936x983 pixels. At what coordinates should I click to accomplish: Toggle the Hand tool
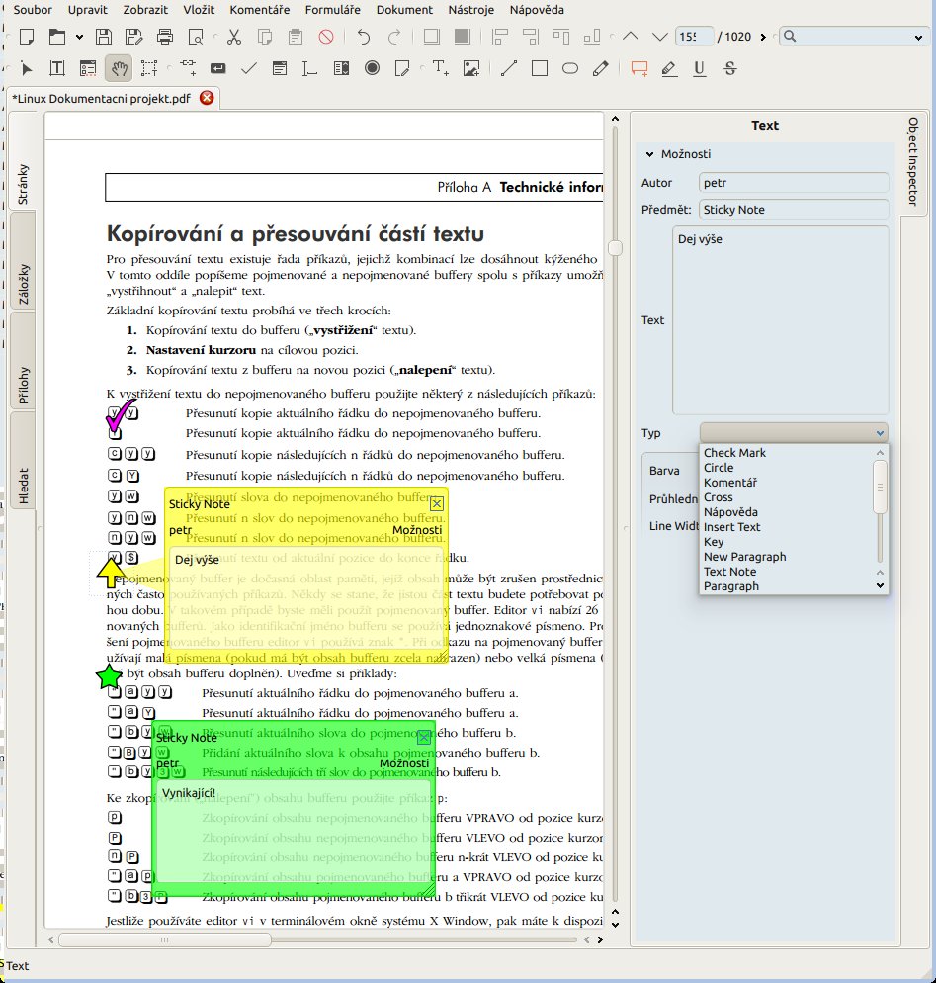pos(119,68)
